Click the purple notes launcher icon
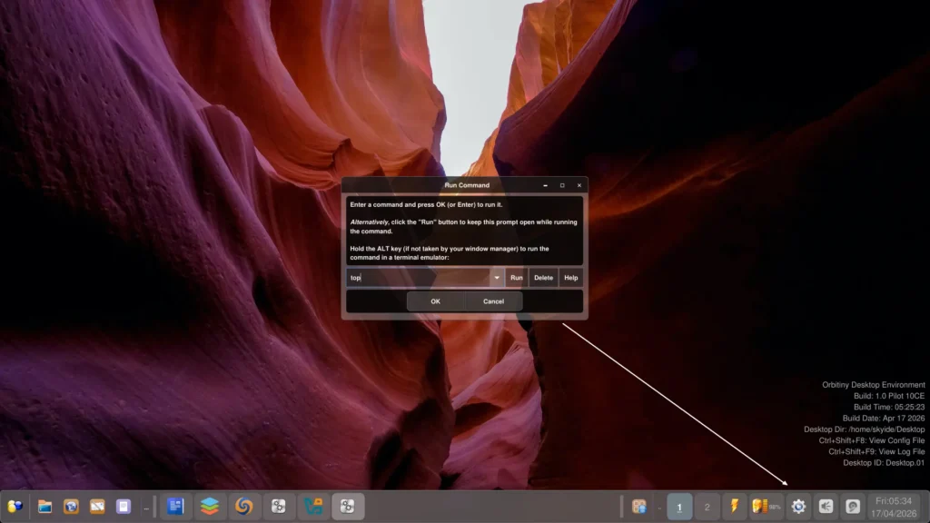Image resolution: width=930 pixels, height=523 pixels. point(124,507)
